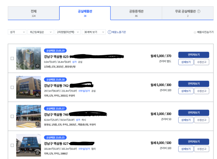Click the info icon next to 매물노출기준

[109, 32]
